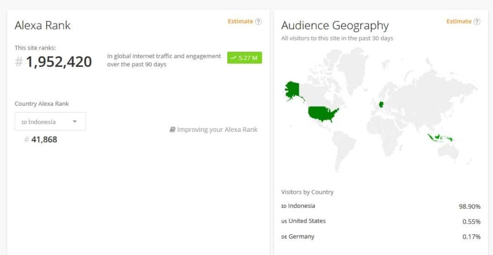This screenshot has height=255, width=493.
Task: Click the global rank value 1,952,420
Action: pos(58,62)
